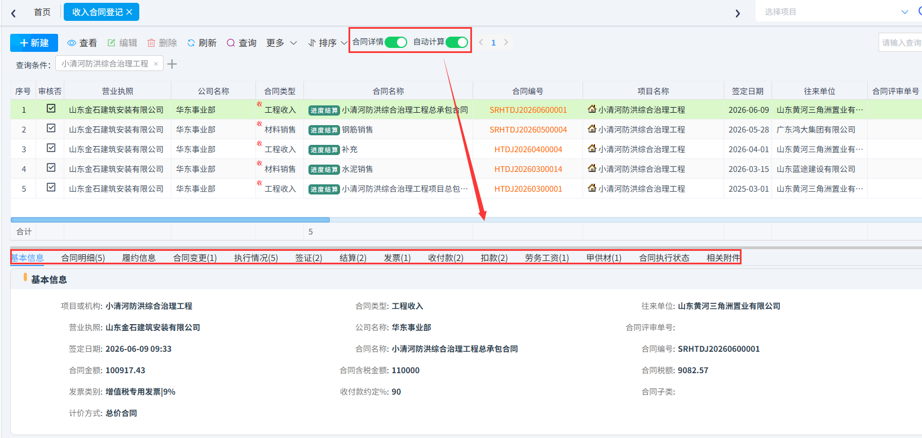Go to next page arrow in pager

pos(506,42)
